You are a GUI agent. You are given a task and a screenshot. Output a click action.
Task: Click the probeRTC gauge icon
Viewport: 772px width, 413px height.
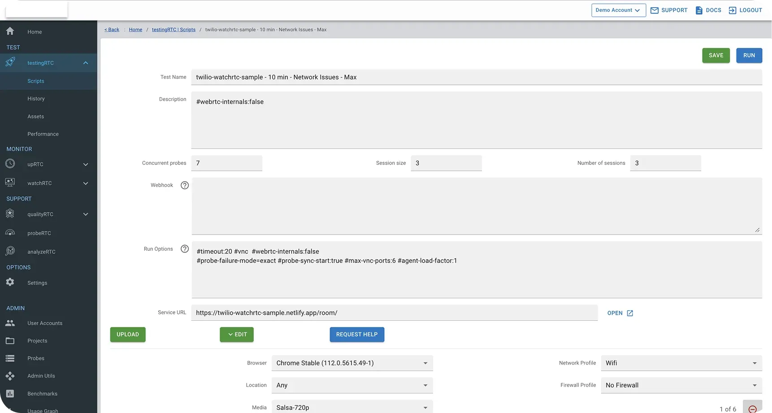pyautogui.click(x=10, y=233)
